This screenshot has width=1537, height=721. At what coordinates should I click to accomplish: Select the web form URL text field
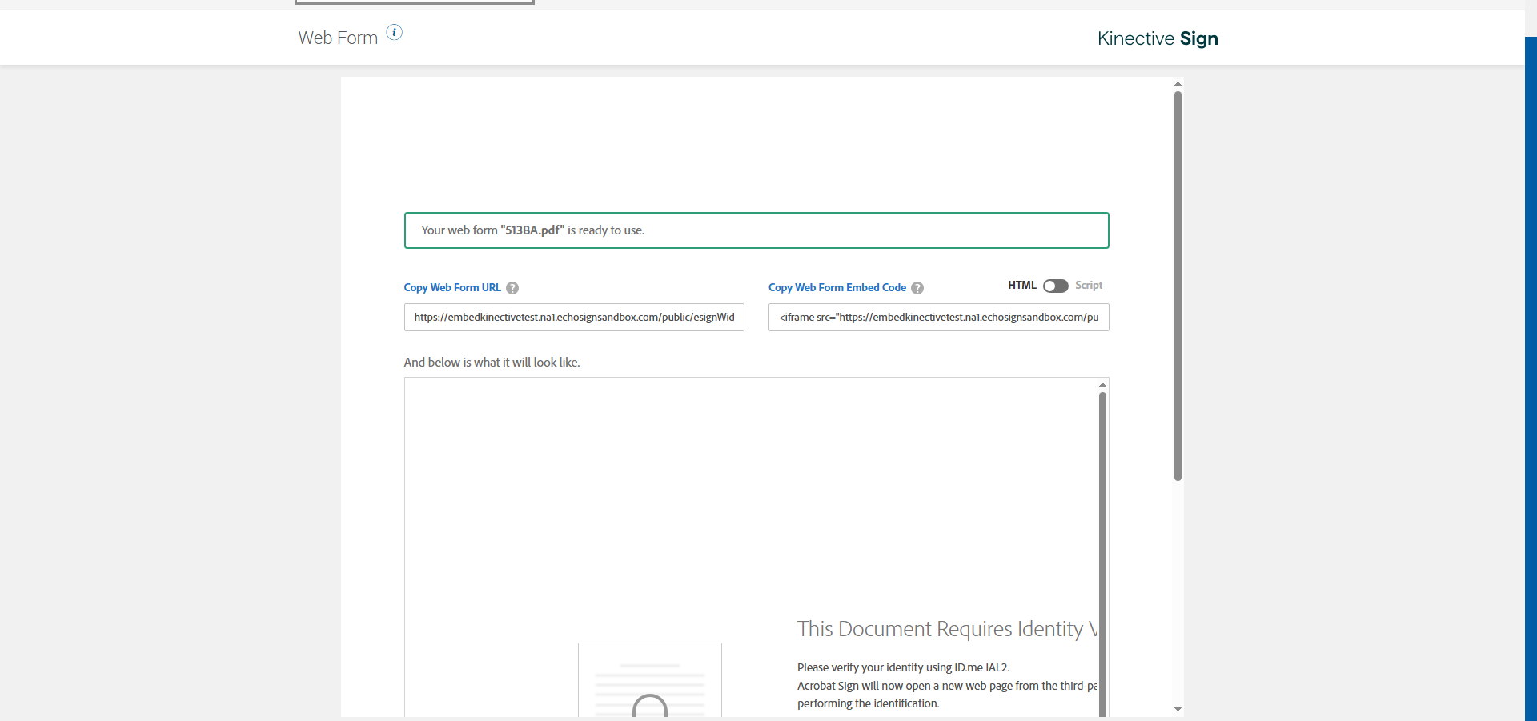pos(574,318)
